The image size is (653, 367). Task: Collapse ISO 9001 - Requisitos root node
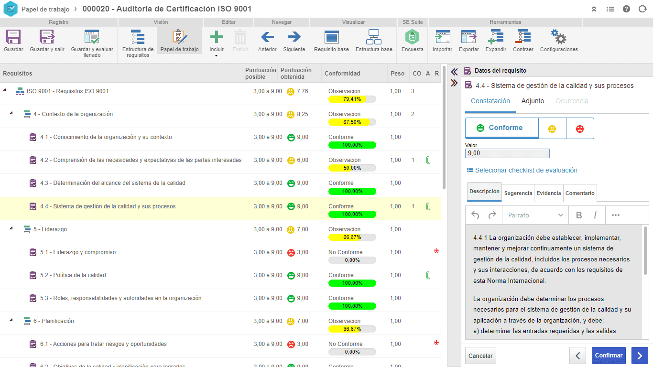(x=4, y=90)
